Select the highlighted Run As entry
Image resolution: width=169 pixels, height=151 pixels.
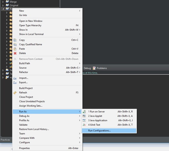click(47, 112)
